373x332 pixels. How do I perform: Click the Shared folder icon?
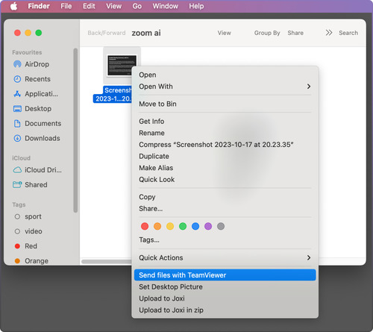[x=17, y=185]
